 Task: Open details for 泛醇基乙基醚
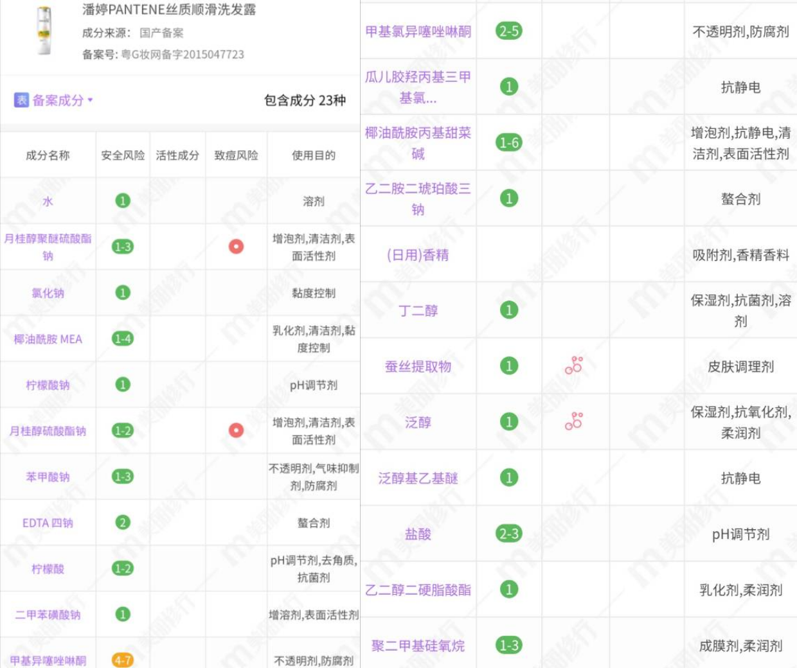pyautogui.click(x=419, y=478)
